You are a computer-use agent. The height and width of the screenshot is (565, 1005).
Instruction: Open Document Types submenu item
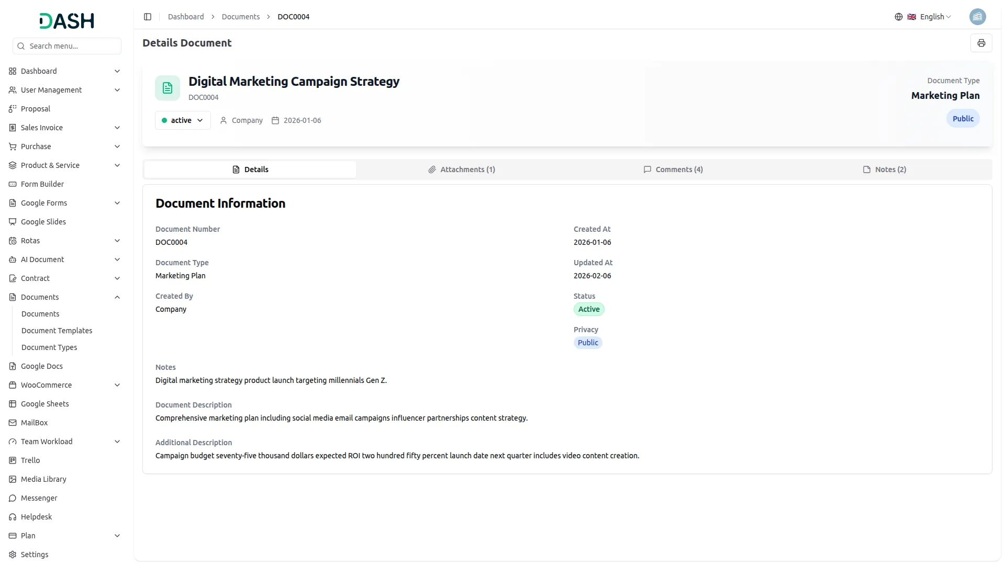(49, 347)
